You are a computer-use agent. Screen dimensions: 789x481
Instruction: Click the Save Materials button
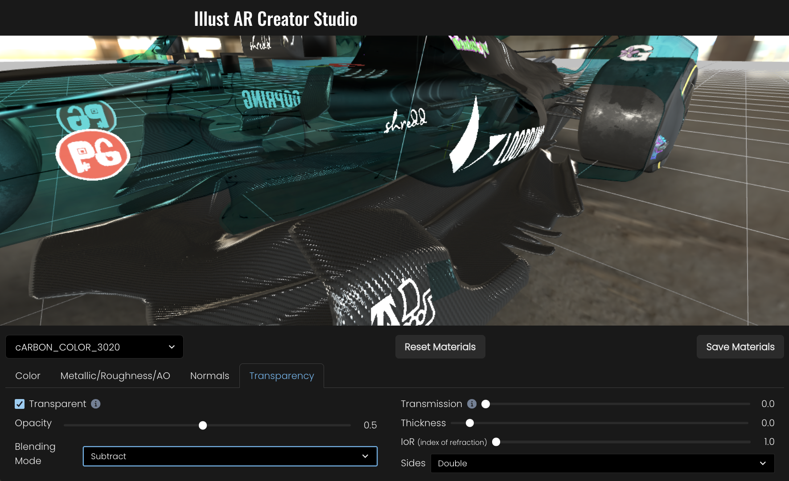tap(740, 347)
